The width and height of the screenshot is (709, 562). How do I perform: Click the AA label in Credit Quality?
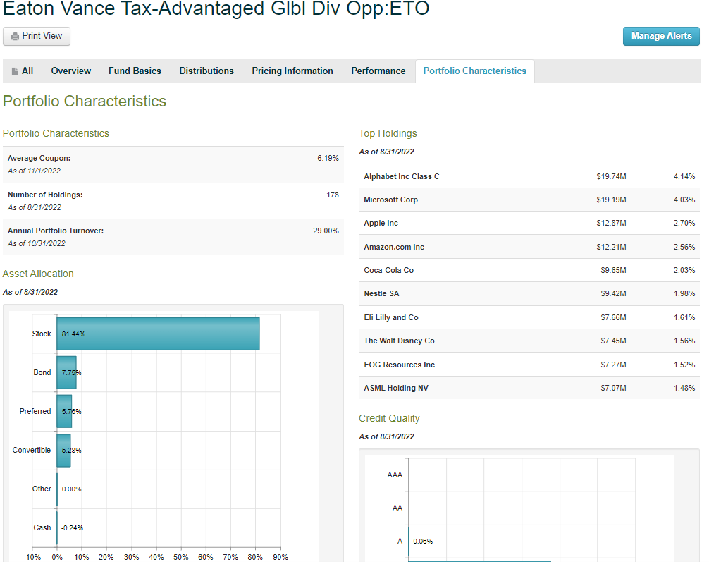[397, 508]
